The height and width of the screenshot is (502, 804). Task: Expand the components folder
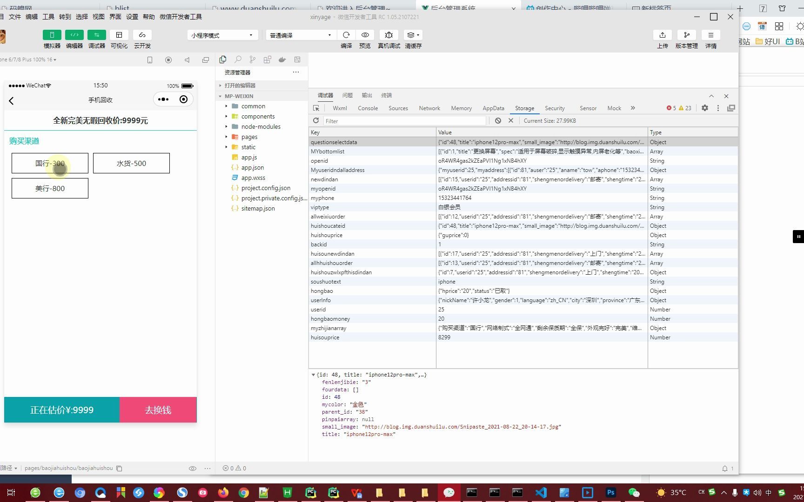(258, 116)
